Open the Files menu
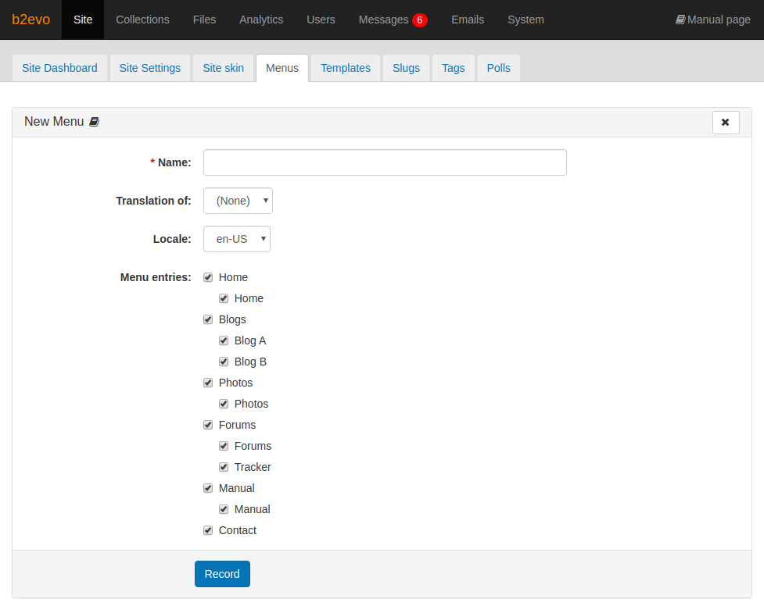This screenshot has width=764, height=613. pyautogui.click(x=204, y=20)
